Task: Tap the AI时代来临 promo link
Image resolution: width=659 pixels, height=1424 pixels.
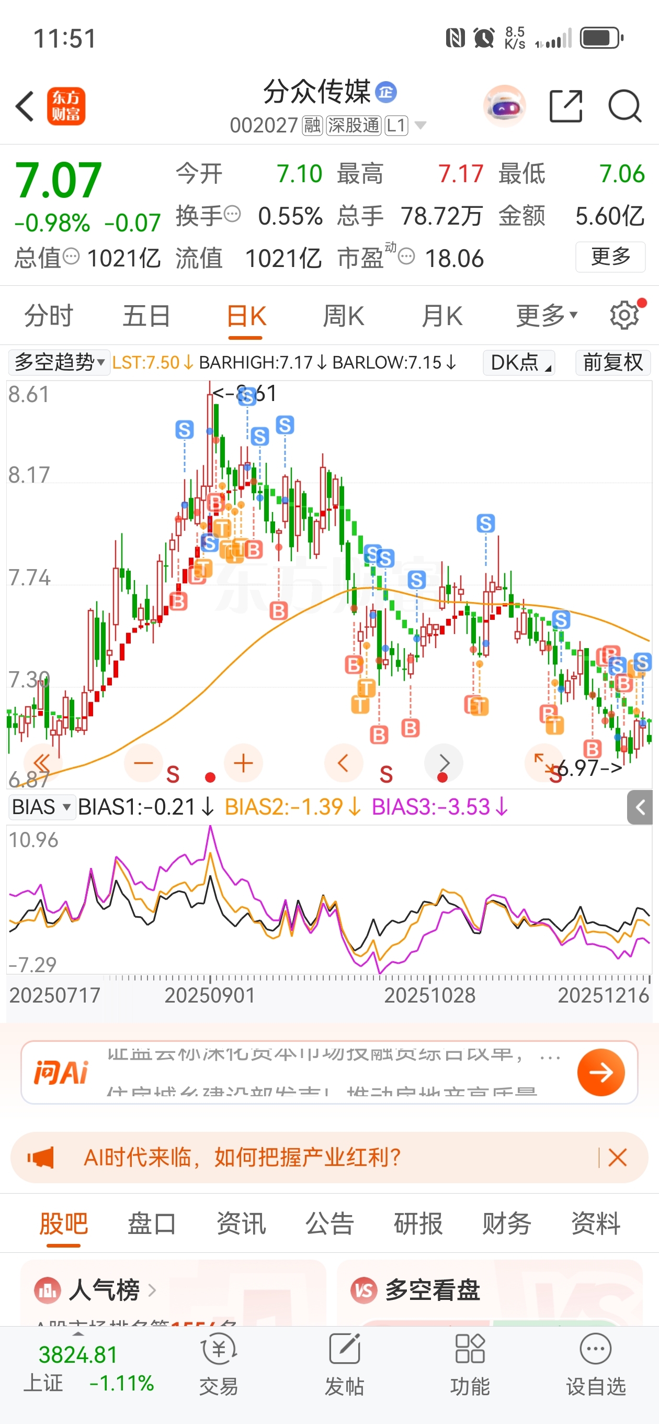Action: click(242, 1157)
